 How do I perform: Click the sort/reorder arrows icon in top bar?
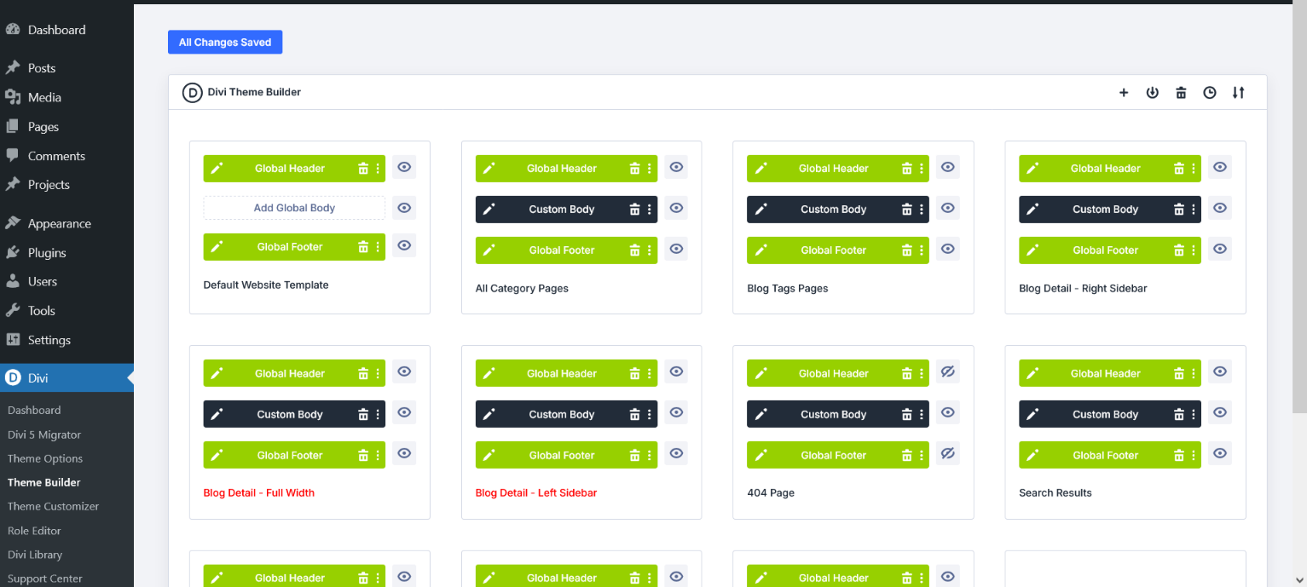(1239, 93)
